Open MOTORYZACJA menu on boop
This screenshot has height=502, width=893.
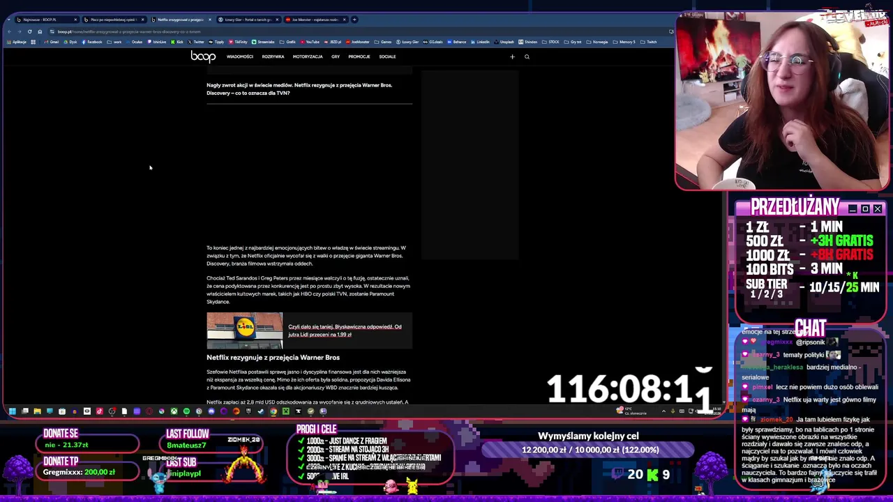pyautogui.click(x=308, y=56)
